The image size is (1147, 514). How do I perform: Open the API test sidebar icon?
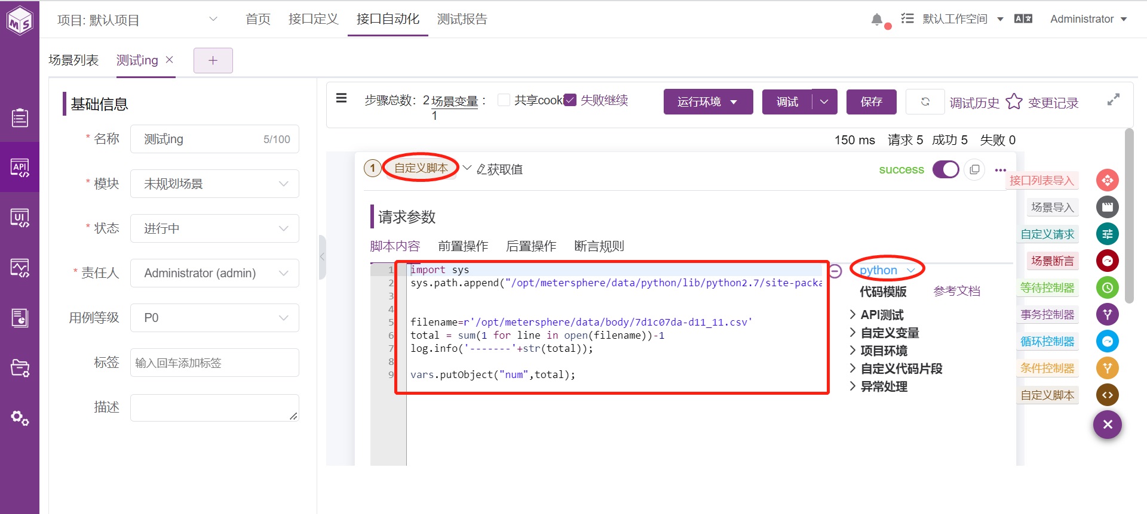(20, 168)
